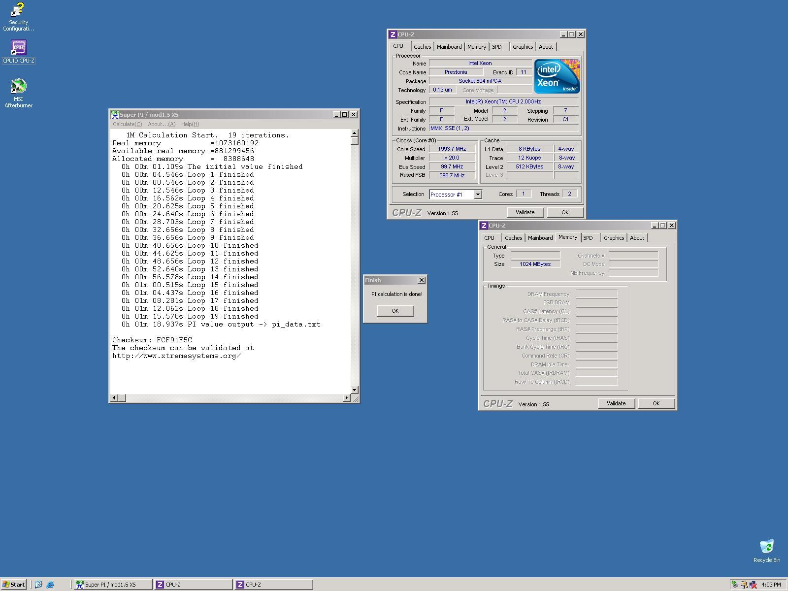The image size is (788, 591).
Task: Click the Package field Socket 604 mPGA
Action: (480, 81)
